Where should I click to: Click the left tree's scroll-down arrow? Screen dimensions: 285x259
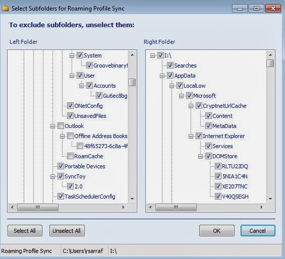tap(132, 199)
